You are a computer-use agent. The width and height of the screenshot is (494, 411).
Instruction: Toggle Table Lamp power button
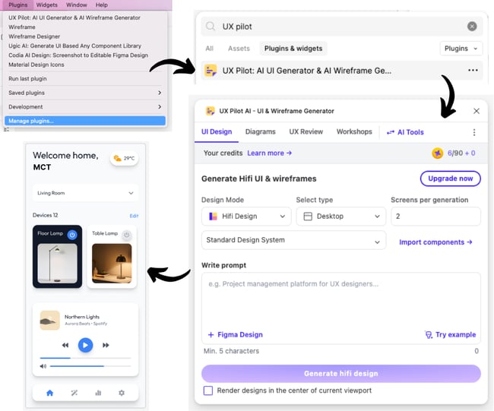pos(127,235)
